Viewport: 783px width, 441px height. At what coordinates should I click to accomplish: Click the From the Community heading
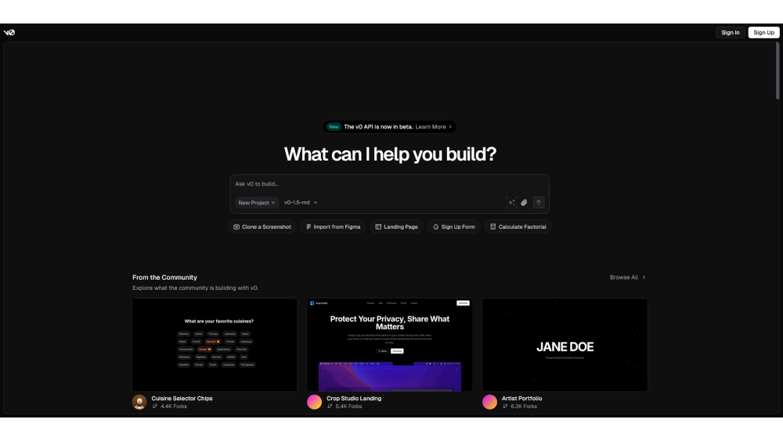[x=164, y=278]
